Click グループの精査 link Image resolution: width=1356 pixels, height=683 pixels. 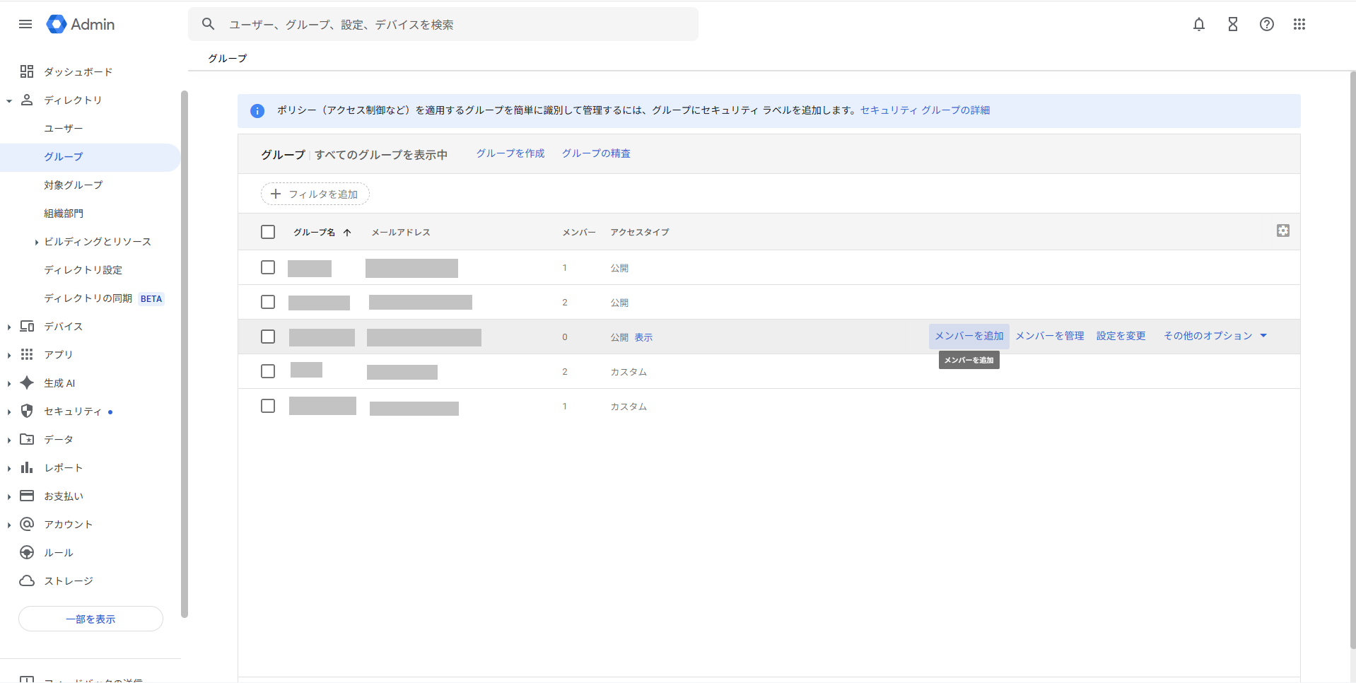tap(596, 153)
